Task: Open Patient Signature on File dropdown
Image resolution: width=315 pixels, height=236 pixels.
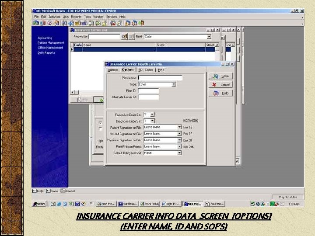Action: click(x=179, y=127)
